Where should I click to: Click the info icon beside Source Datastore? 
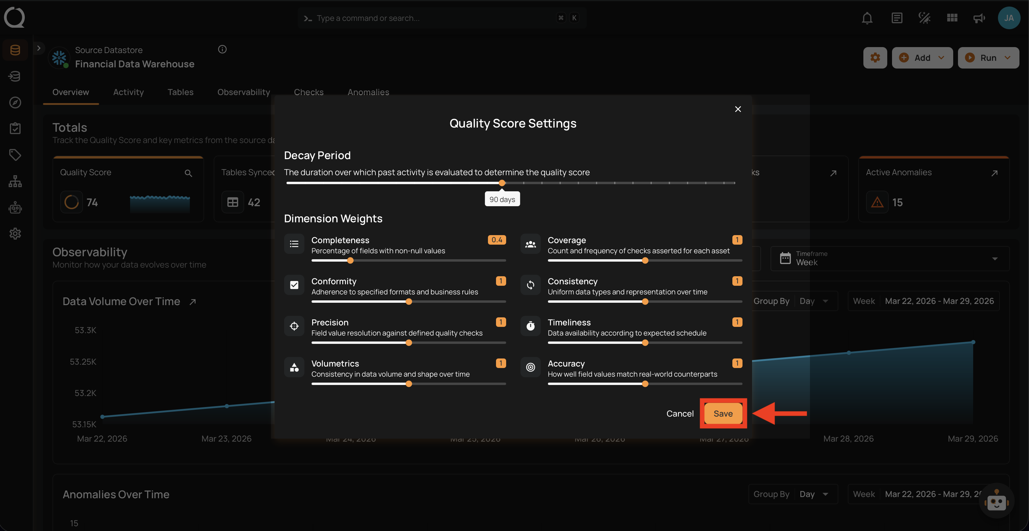click(223, 49)
